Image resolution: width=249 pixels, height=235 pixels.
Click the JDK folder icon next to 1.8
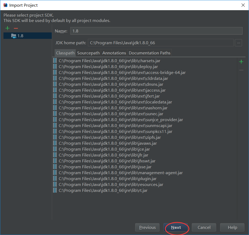[14, 36]
